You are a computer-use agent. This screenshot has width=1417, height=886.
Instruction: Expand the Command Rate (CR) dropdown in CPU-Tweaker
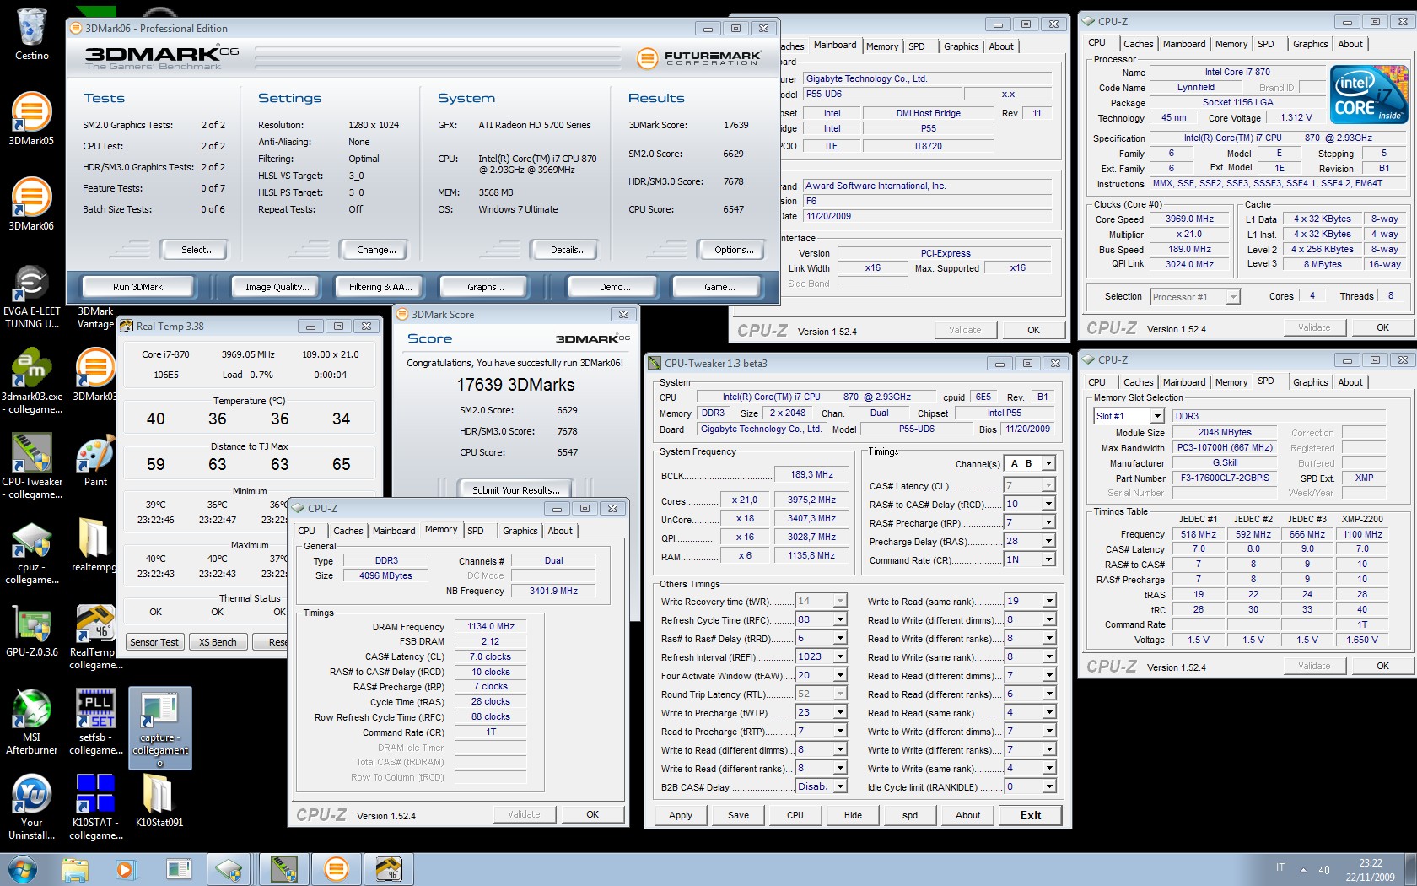click(1048, 559)
